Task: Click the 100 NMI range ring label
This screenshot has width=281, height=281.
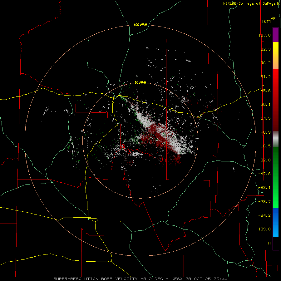Action: click(x=140, y=25)
